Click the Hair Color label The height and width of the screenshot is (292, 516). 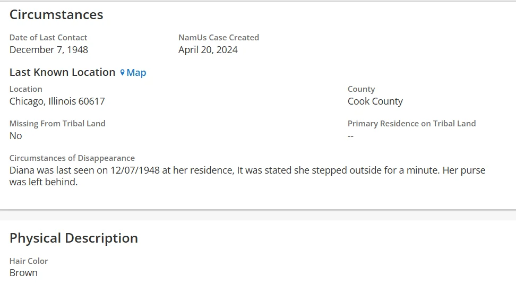pyautogui.click(x=29, y=261)
